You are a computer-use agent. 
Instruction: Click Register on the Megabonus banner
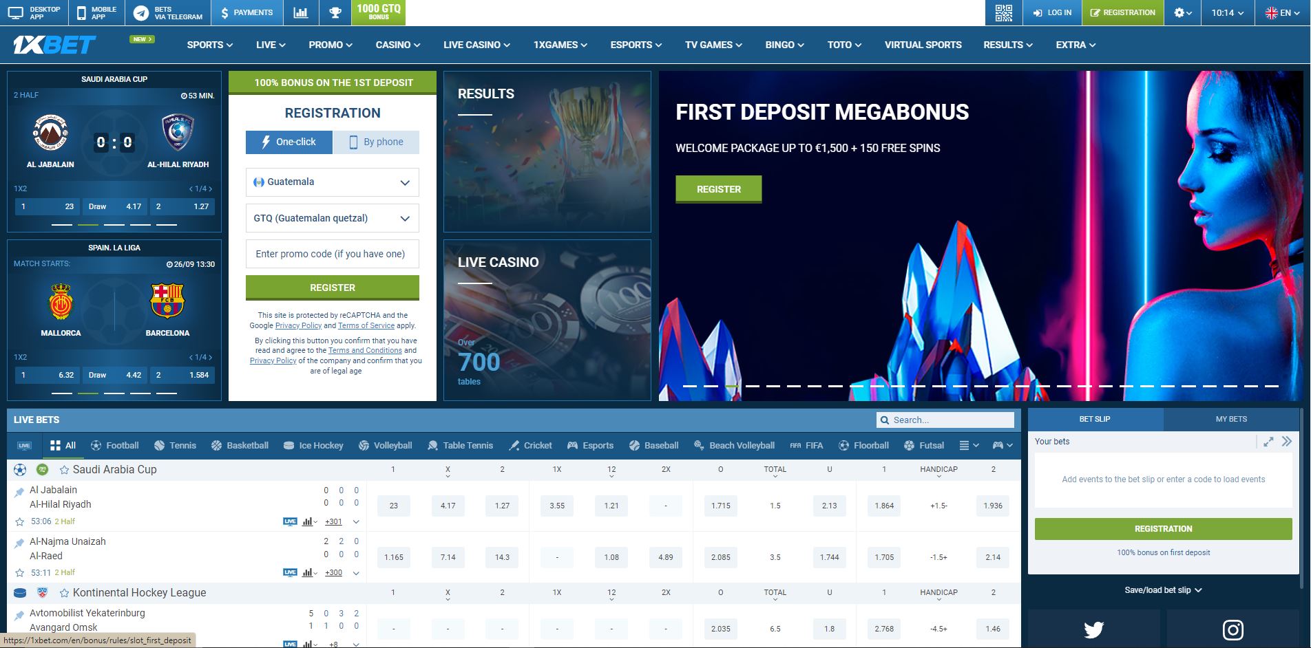(719, 189)
